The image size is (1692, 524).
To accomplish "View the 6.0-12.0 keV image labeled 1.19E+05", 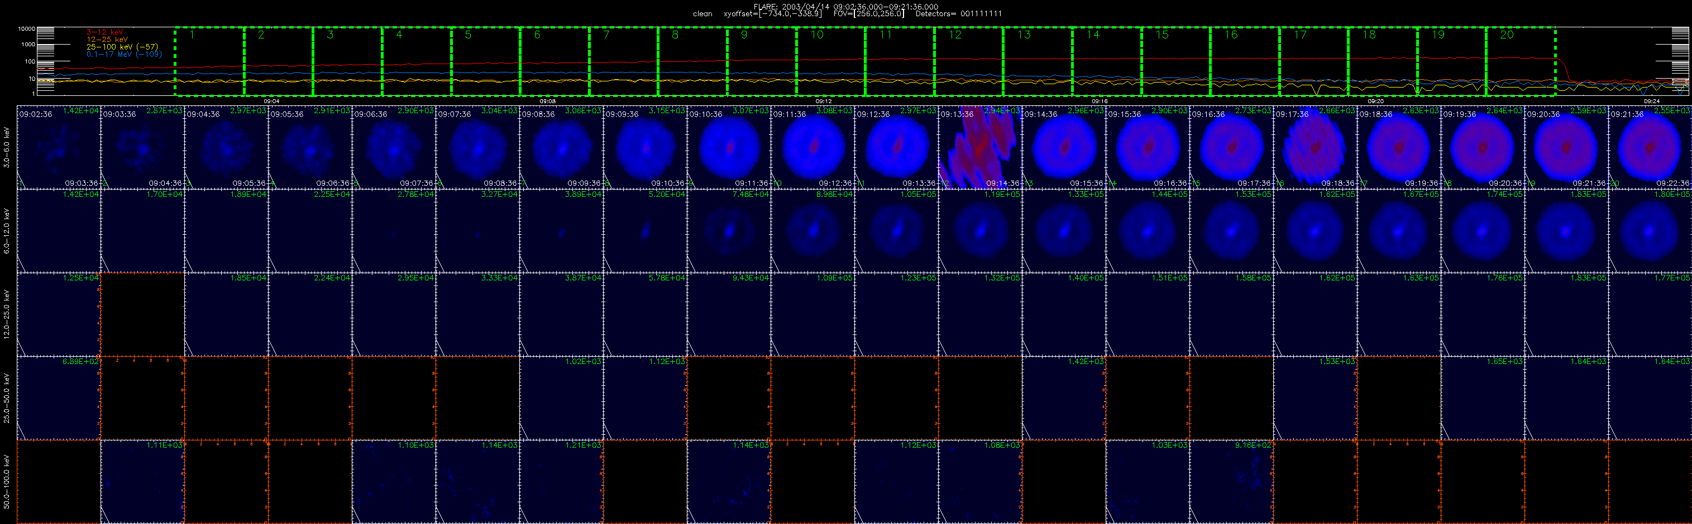I will pos(981,231).
